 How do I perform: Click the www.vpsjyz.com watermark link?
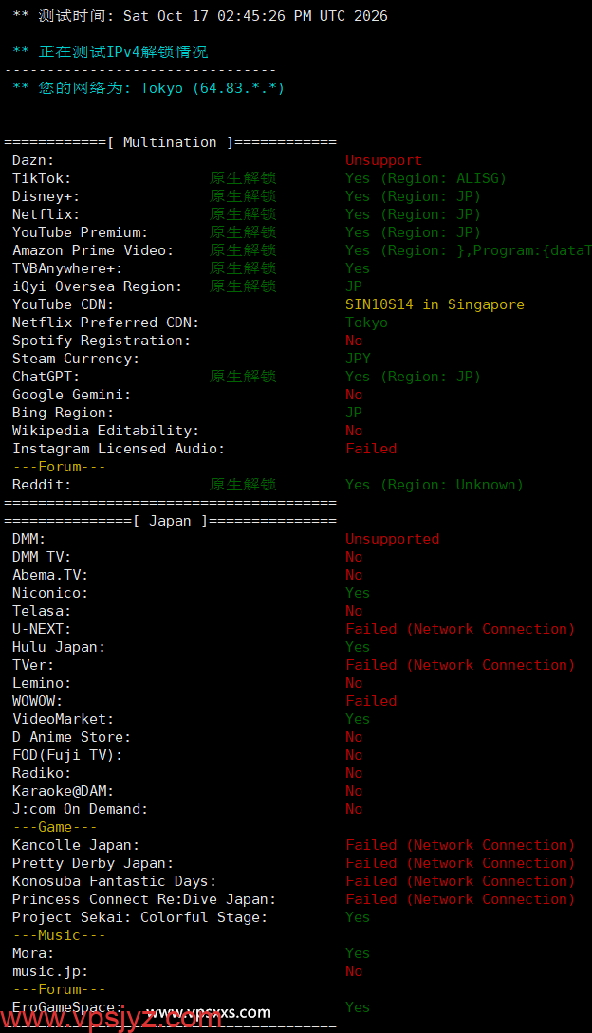[111, 1019]
